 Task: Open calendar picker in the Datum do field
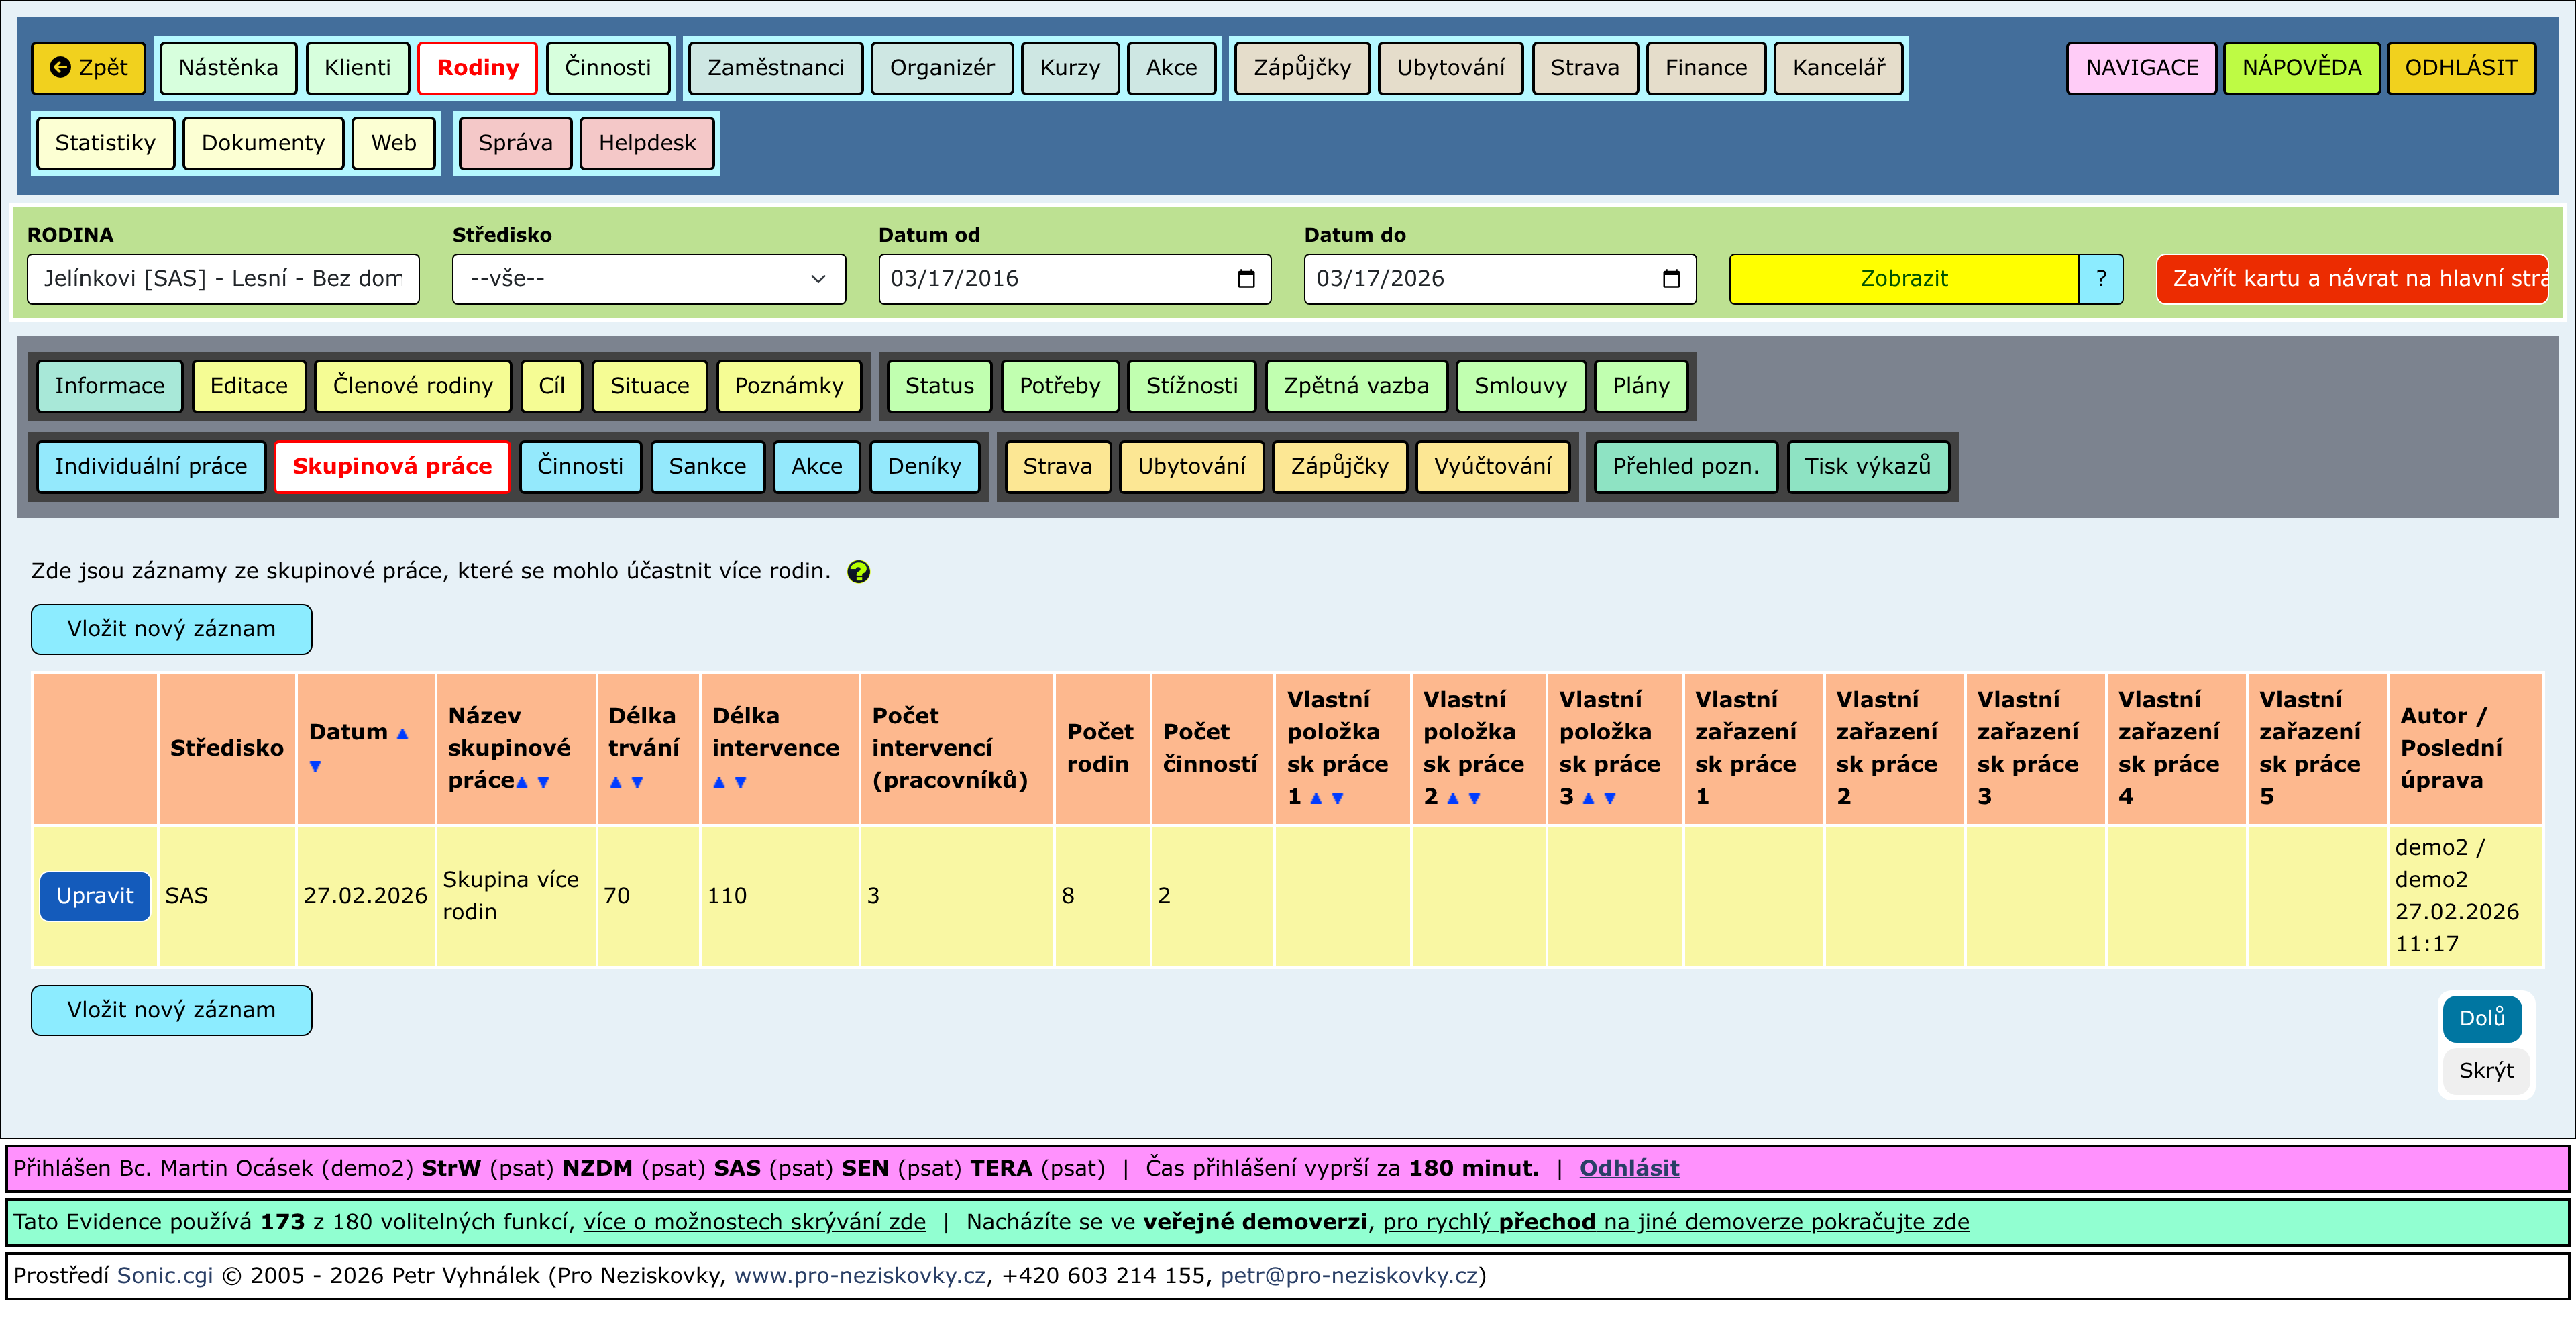click(1671, 279)
